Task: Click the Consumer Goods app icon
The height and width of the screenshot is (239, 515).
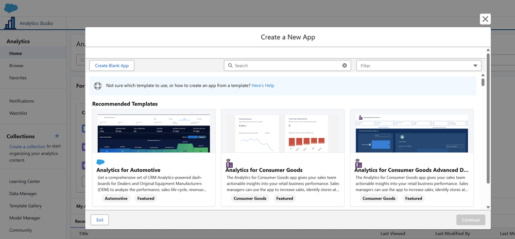Action: (x=229, y=163)
